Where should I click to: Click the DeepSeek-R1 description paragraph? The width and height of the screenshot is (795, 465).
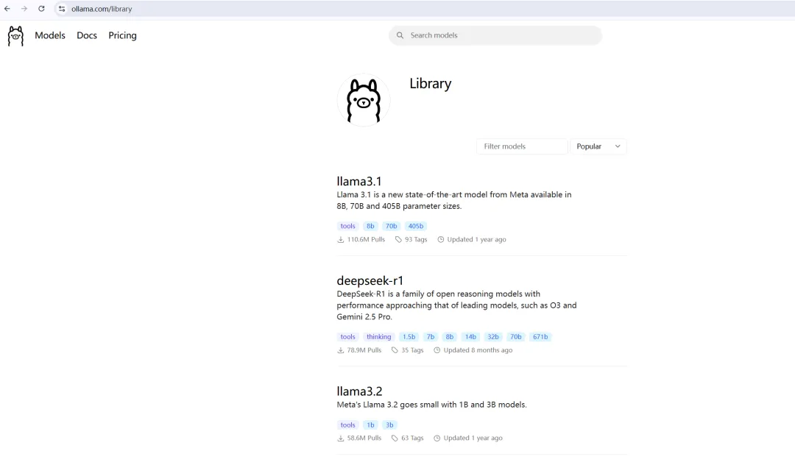click(457, 305)
